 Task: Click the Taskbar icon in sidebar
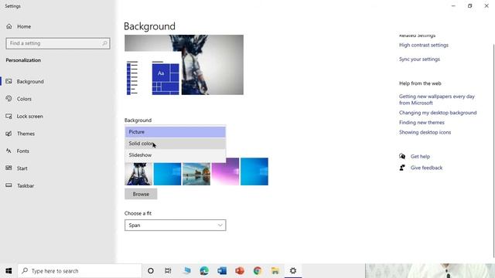(x=9, y=185)
